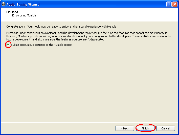Click the question mark help button
The image size is (179, 135).
tap(169, 4)
